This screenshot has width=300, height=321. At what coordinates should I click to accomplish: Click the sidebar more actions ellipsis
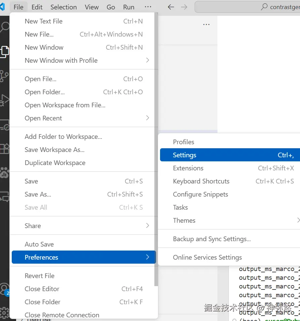click(206, 24)
